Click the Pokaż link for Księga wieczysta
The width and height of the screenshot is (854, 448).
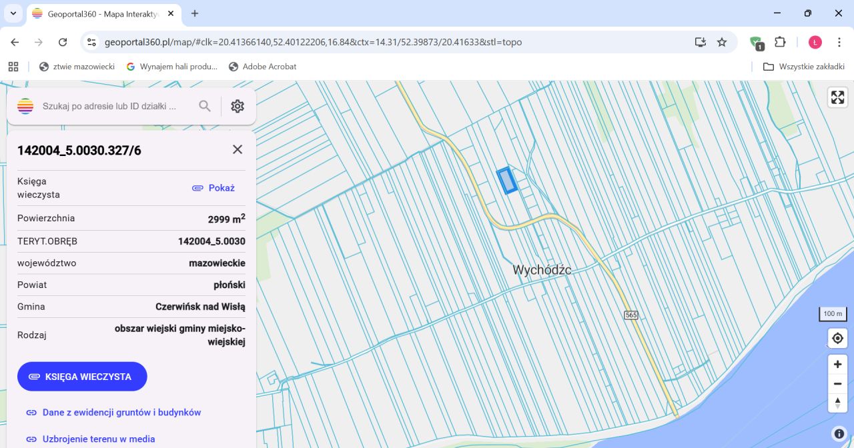pyautogui.click(x=213, y=188)
